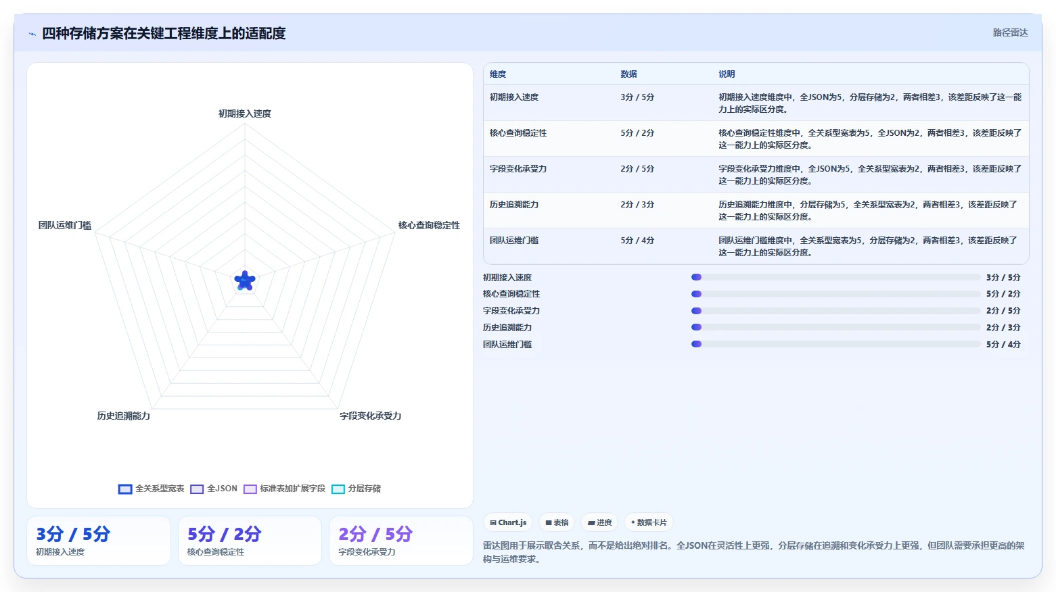This screenshot has height=592, width=1056.
Task: Click the 维度 column header
Action: click(x=498, y=74)
